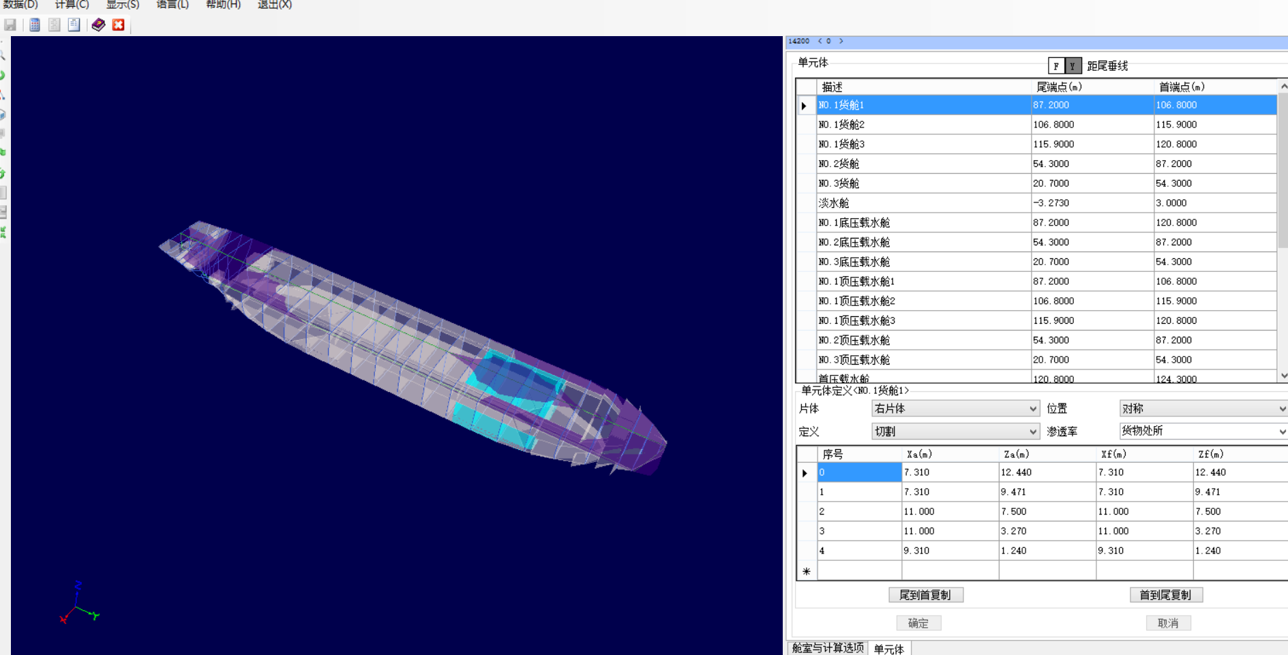Open the purple help book icon

point(98,25)
